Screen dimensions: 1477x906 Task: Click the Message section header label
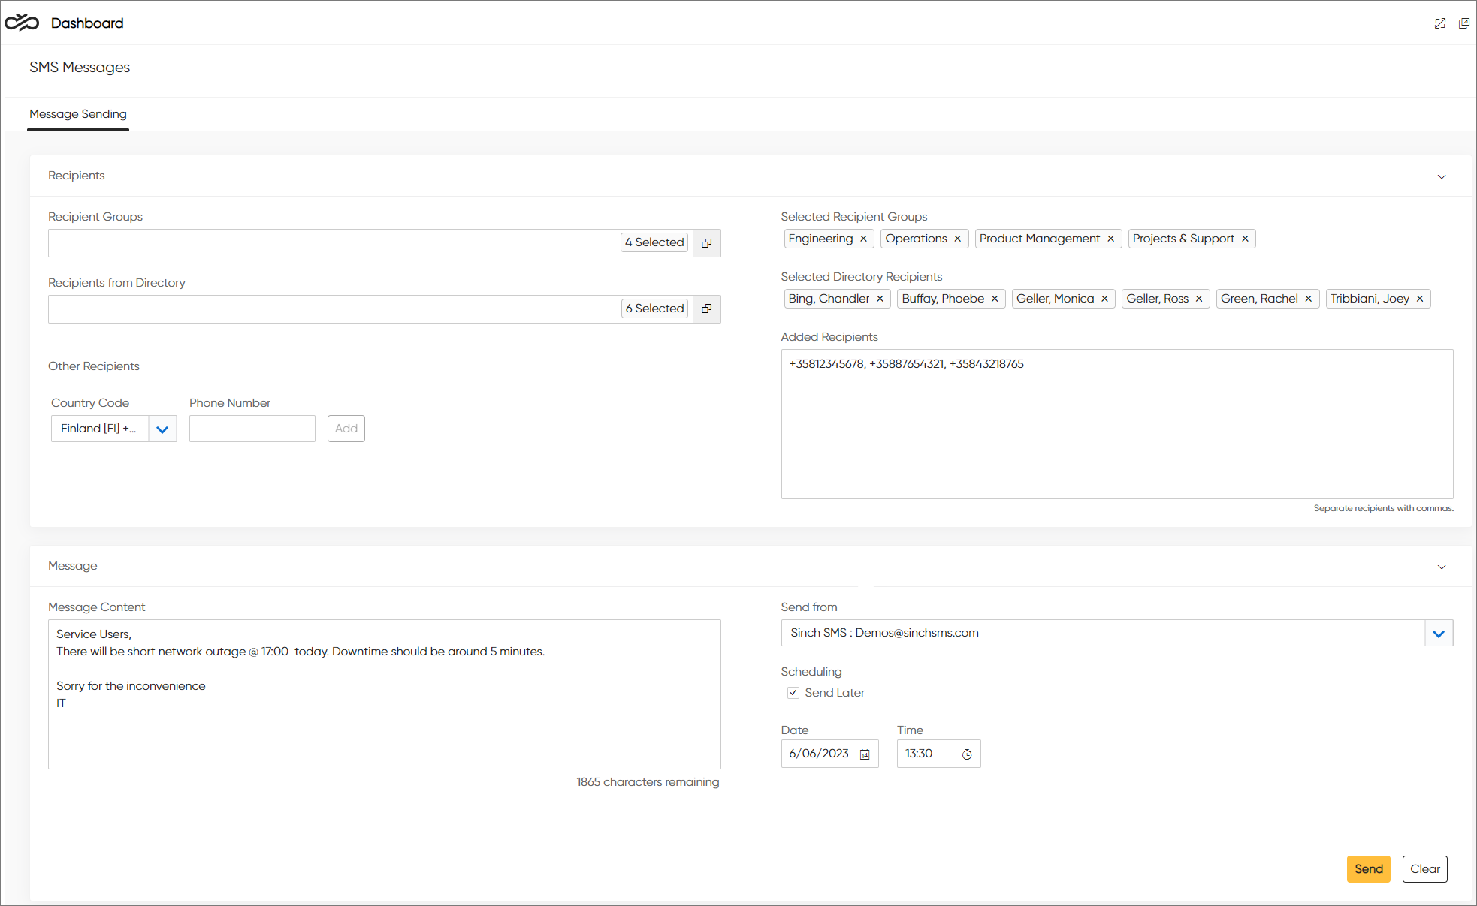73,566
